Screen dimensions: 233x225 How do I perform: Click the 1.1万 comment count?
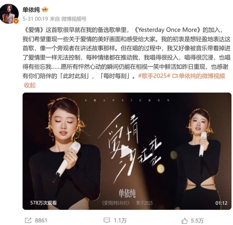click(x=120, y=220)
